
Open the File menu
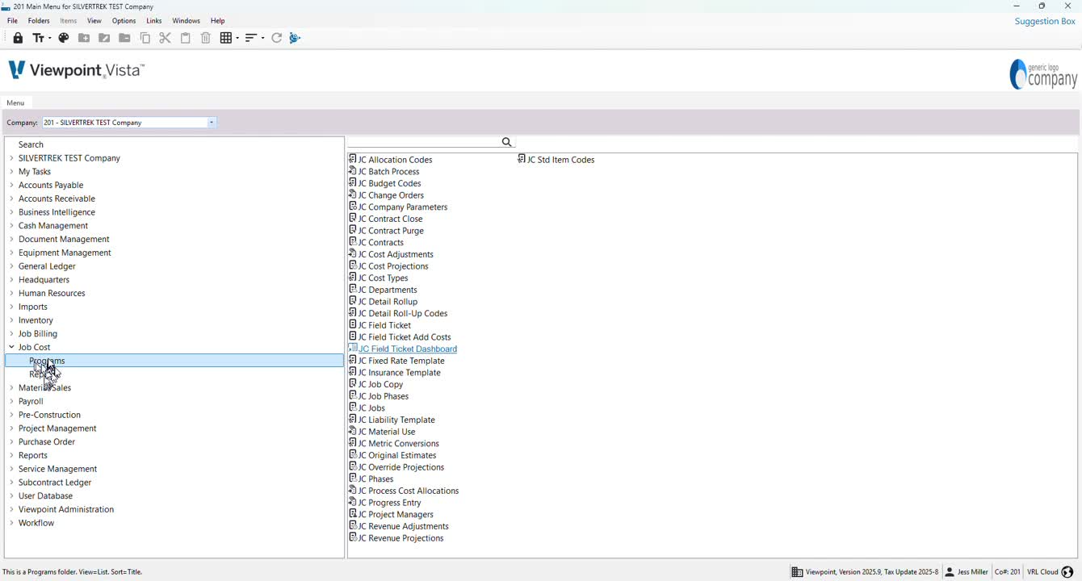(12, 21)
